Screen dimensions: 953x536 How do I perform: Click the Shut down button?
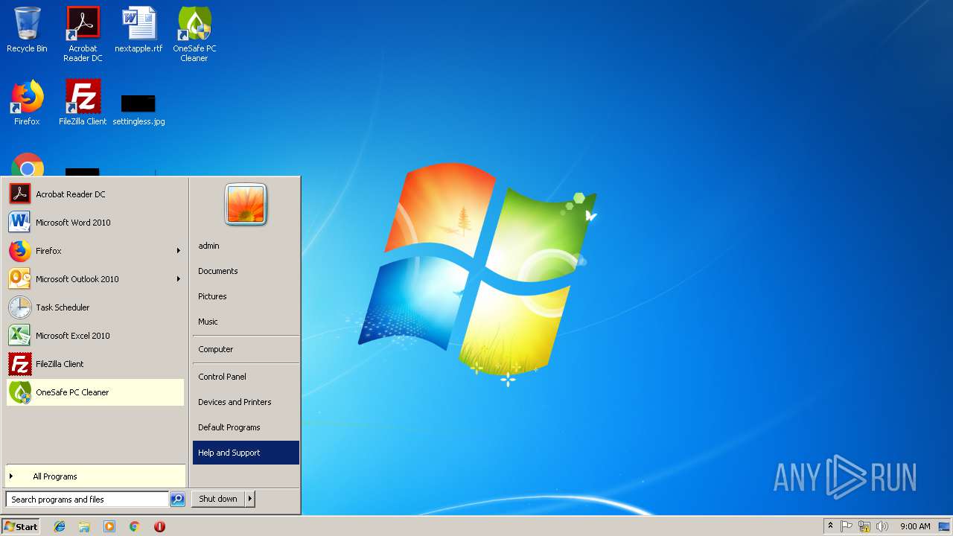(218, 499)
